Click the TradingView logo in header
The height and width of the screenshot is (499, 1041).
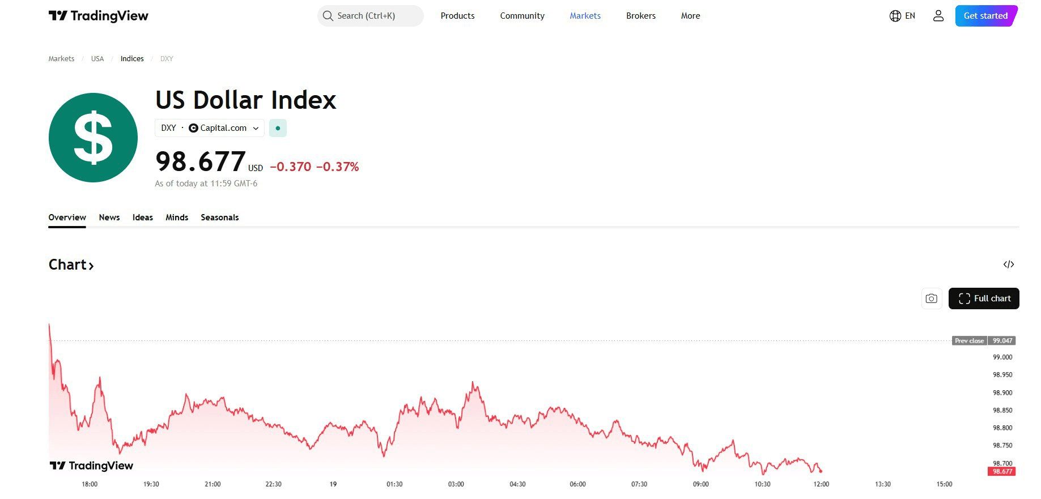tap(99, 16)
